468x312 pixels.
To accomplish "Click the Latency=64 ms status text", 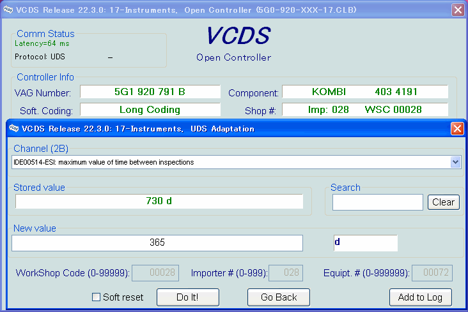I will [x=42, y=43].
